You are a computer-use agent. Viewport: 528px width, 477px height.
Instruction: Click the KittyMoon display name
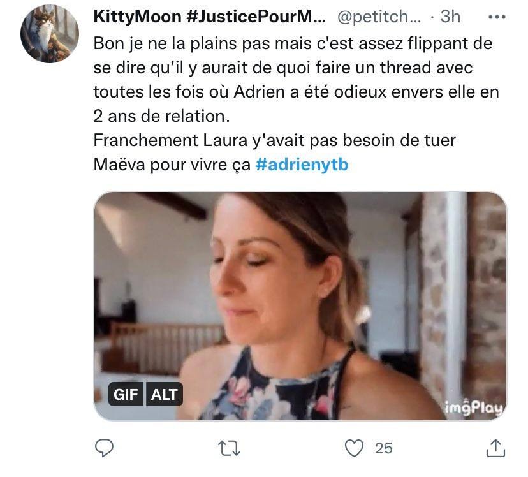point(137,17)
